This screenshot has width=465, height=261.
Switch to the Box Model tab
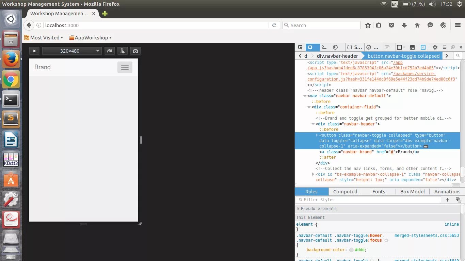413,192
